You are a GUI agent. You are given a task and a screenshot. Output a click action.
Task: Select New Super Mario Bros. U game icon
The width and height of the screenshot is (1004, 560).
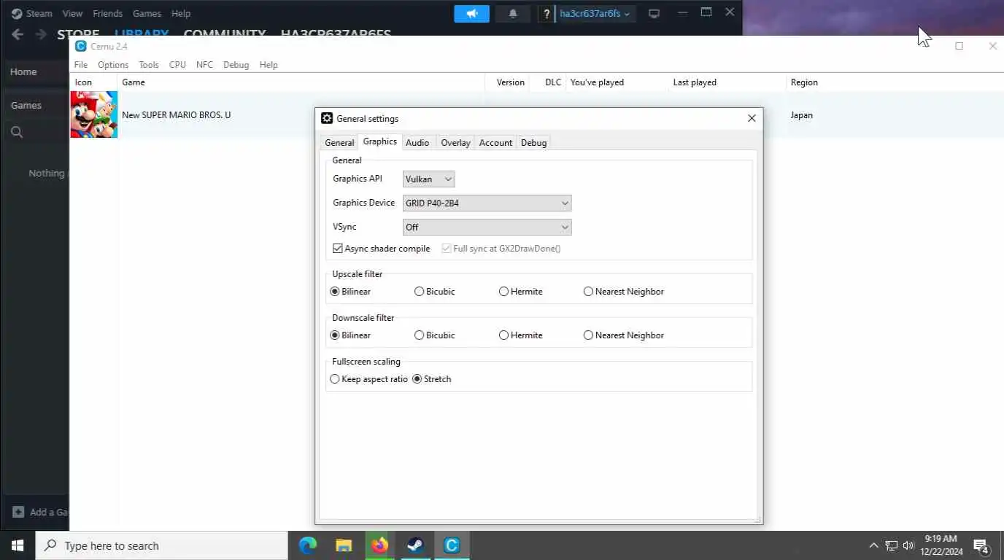tap(93, 114)
